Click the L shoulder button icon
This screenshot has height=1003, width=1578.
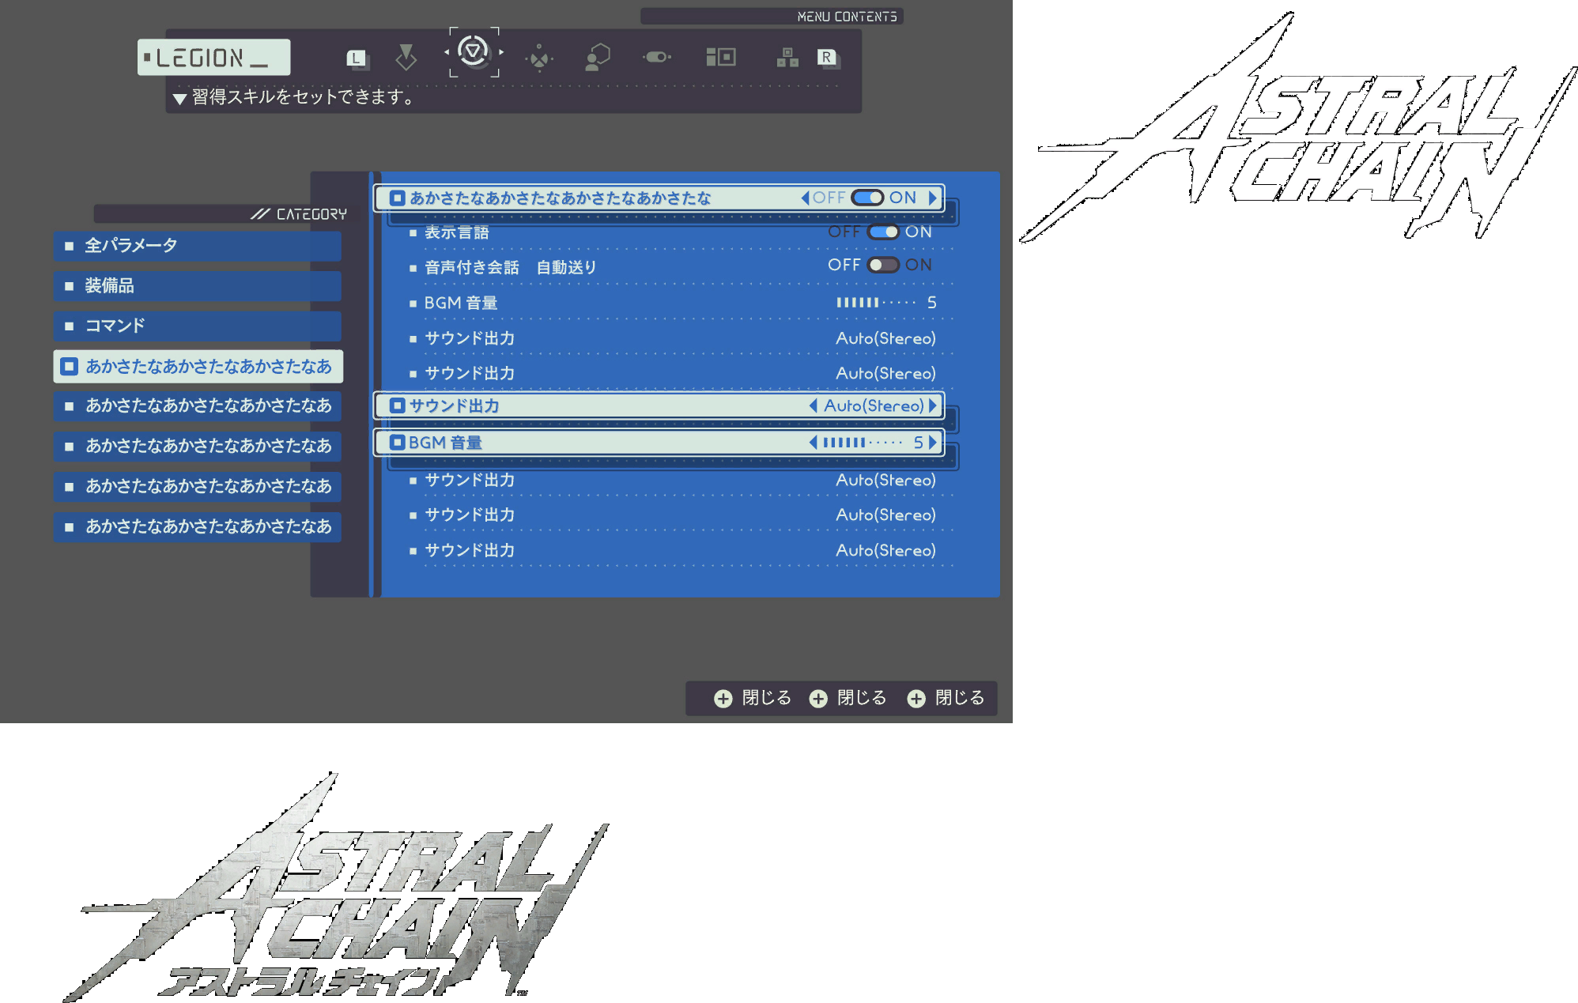point(357,58)
